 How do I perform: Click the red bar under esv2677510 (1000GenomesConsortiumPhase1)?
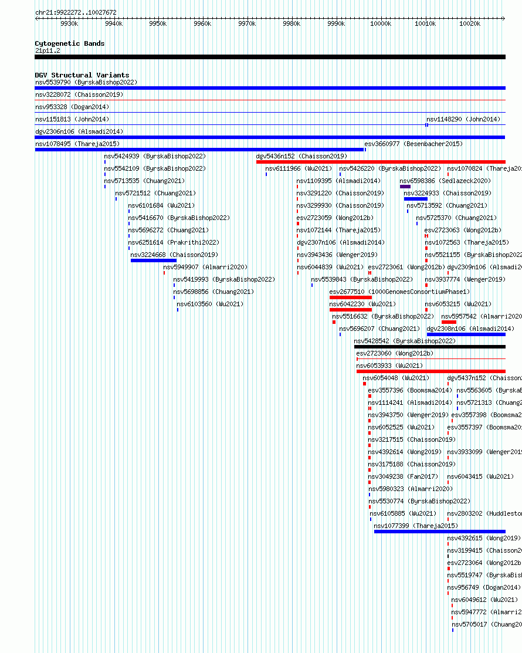pyautogui.click(x=351, y=297)
